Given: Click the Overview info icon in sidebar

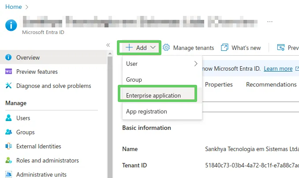Looking at the screenshot, I should (8, 57).
